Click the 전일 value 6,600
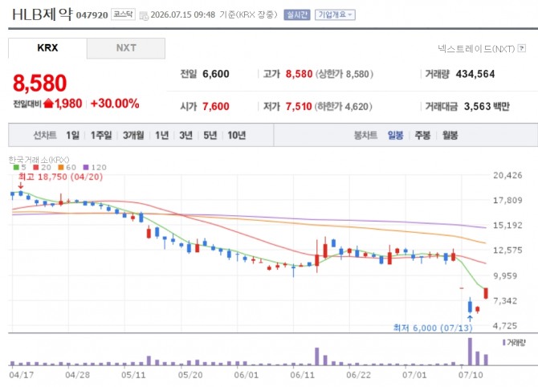 216,74
